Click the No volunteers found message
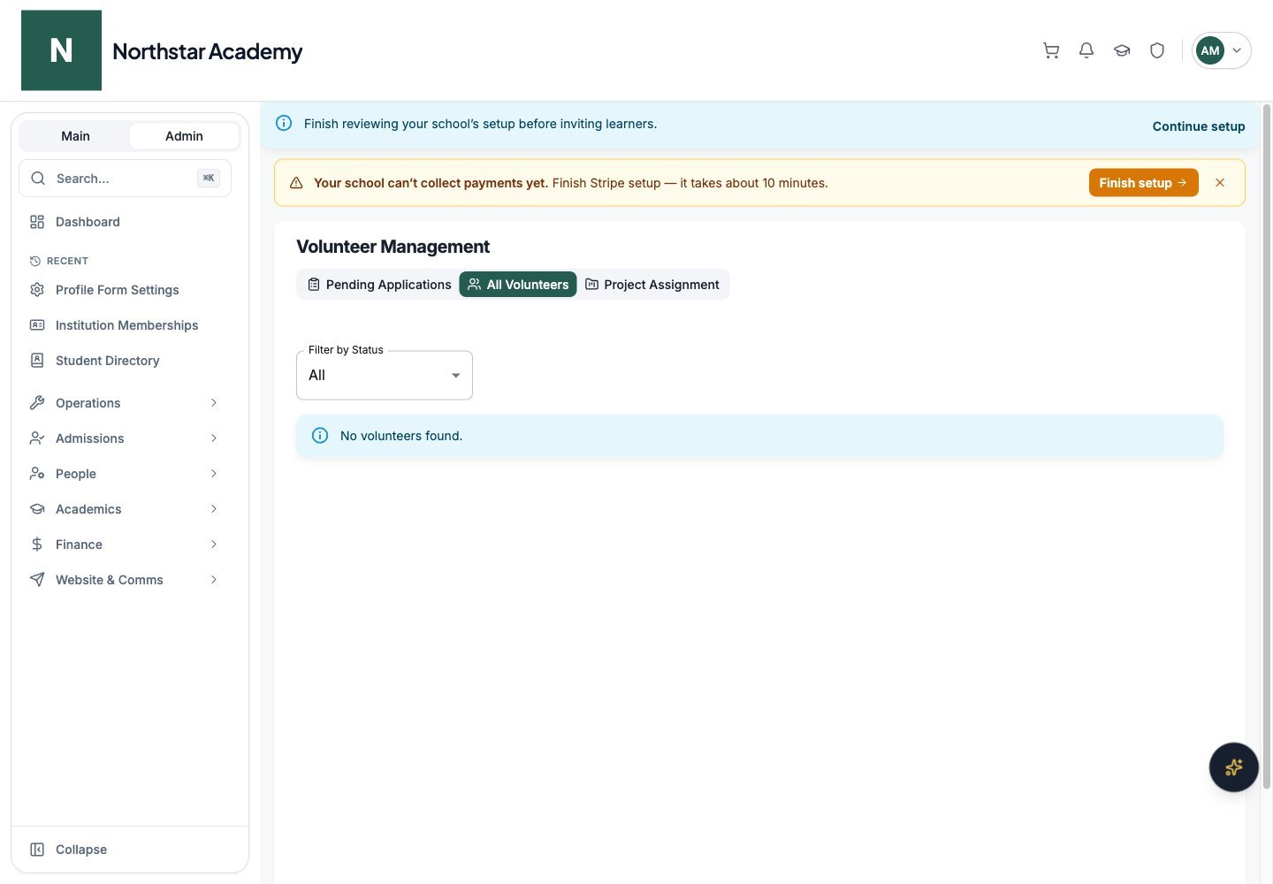 (x=401, y=436)
